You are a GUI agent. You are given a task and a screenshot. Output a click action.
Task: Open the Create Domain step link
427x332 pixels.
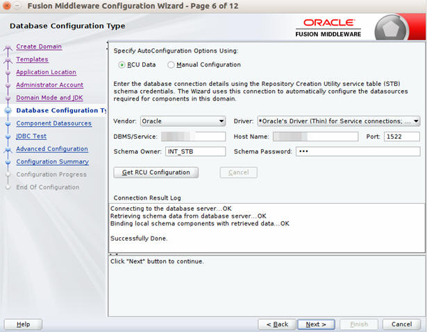pos(39,46)
